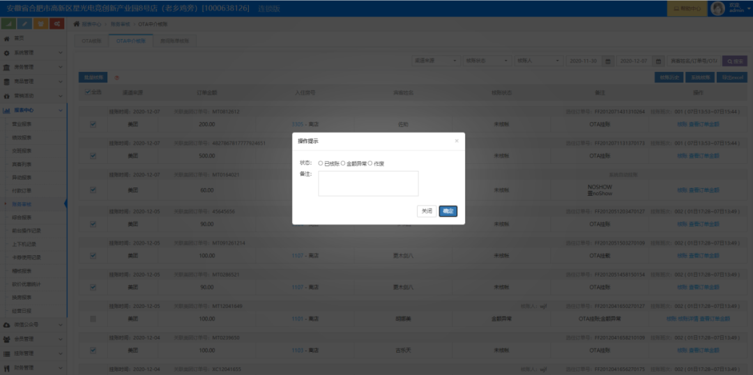Click the home icon beside 首页
Viewport: 753px width, 375px height.
pos(6,38)
